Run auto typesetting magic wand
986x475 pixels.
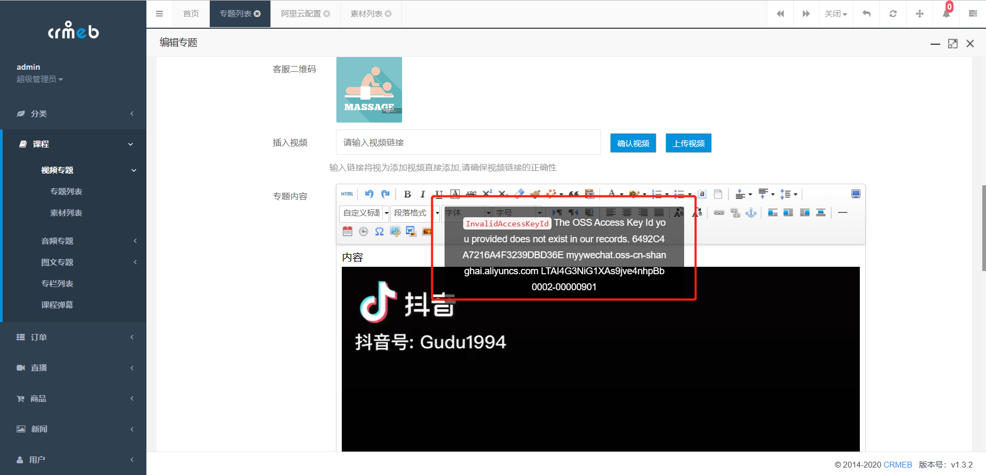(552, 194)
